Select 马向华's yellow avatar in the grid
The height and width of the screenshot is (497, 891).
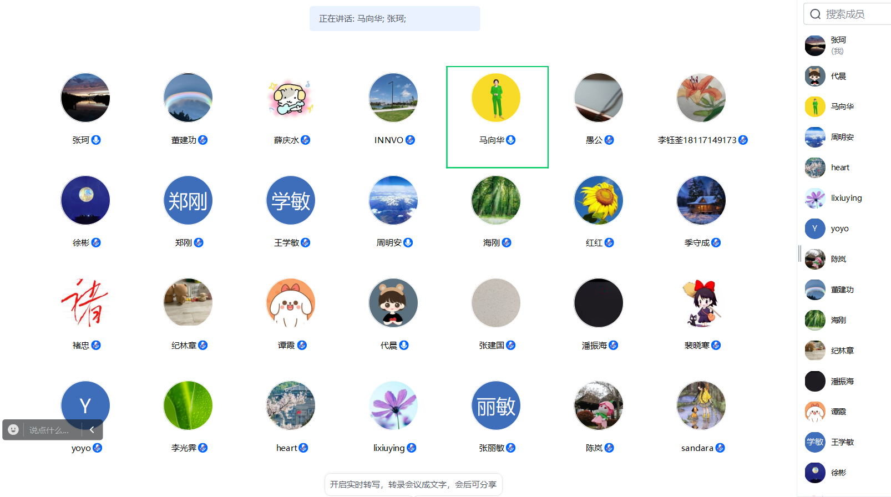[x=496, y=98]
